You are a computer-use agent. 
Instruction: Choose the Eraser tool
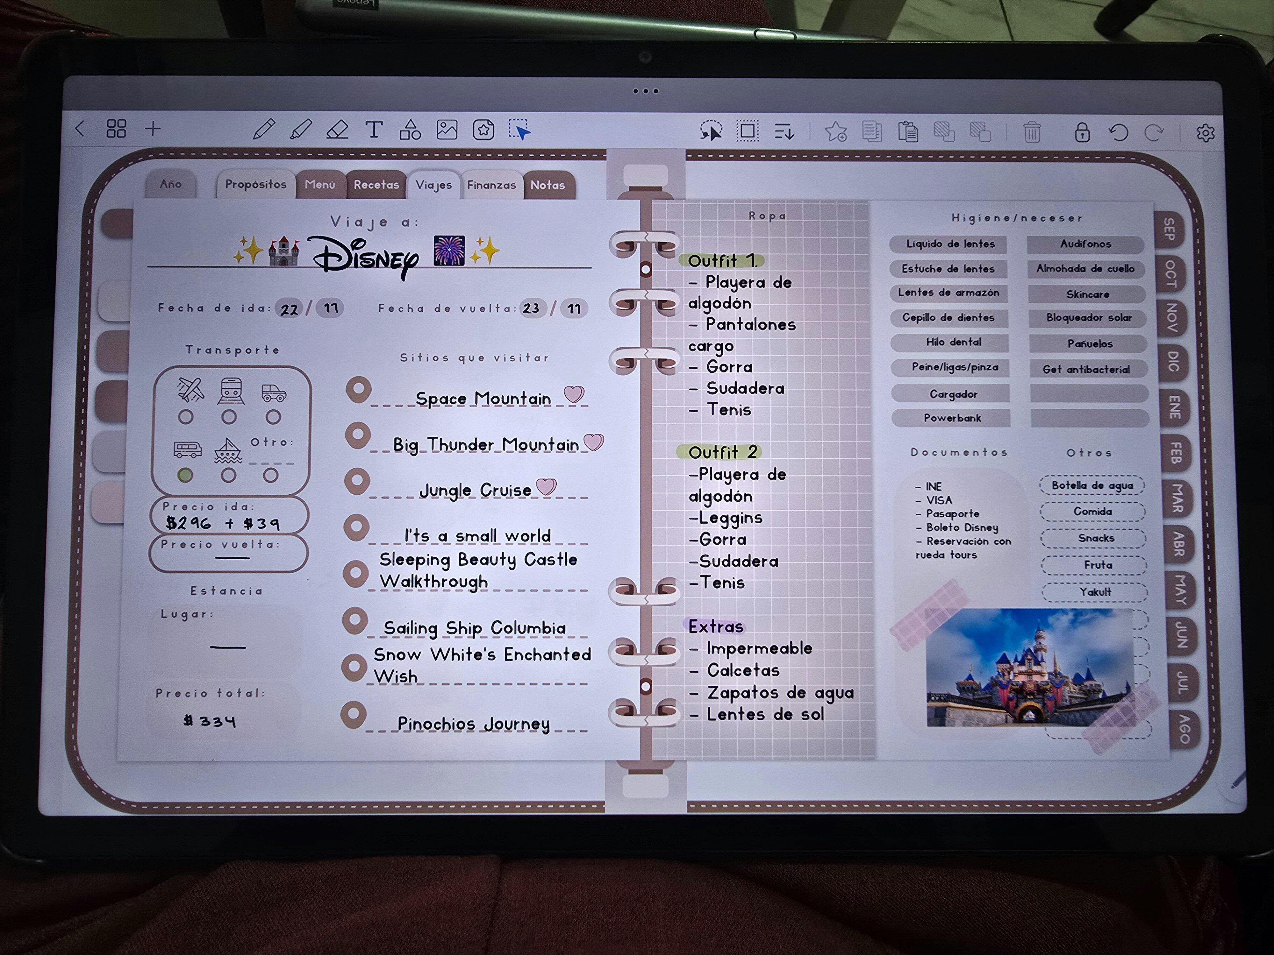[338, 130]
